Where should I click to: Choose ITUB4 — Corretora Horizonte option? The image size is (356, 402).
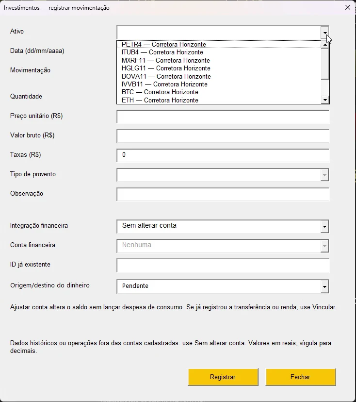pyautogui.click(x=219, y=52)
